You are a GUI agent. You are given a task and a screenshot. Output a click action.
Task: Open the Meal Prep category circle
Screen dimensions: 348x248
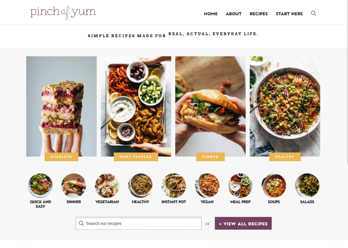pos(240,186)
